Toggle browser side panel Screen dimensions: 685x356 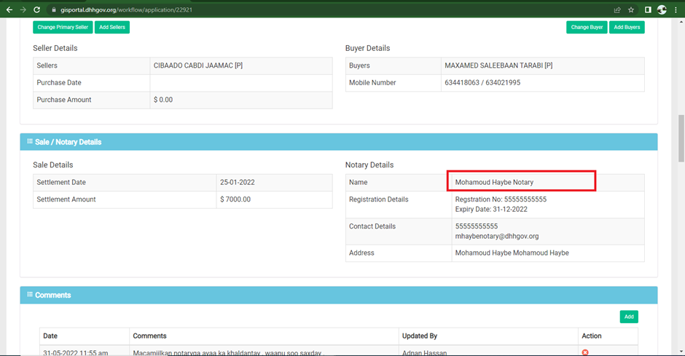coord(648,9)
